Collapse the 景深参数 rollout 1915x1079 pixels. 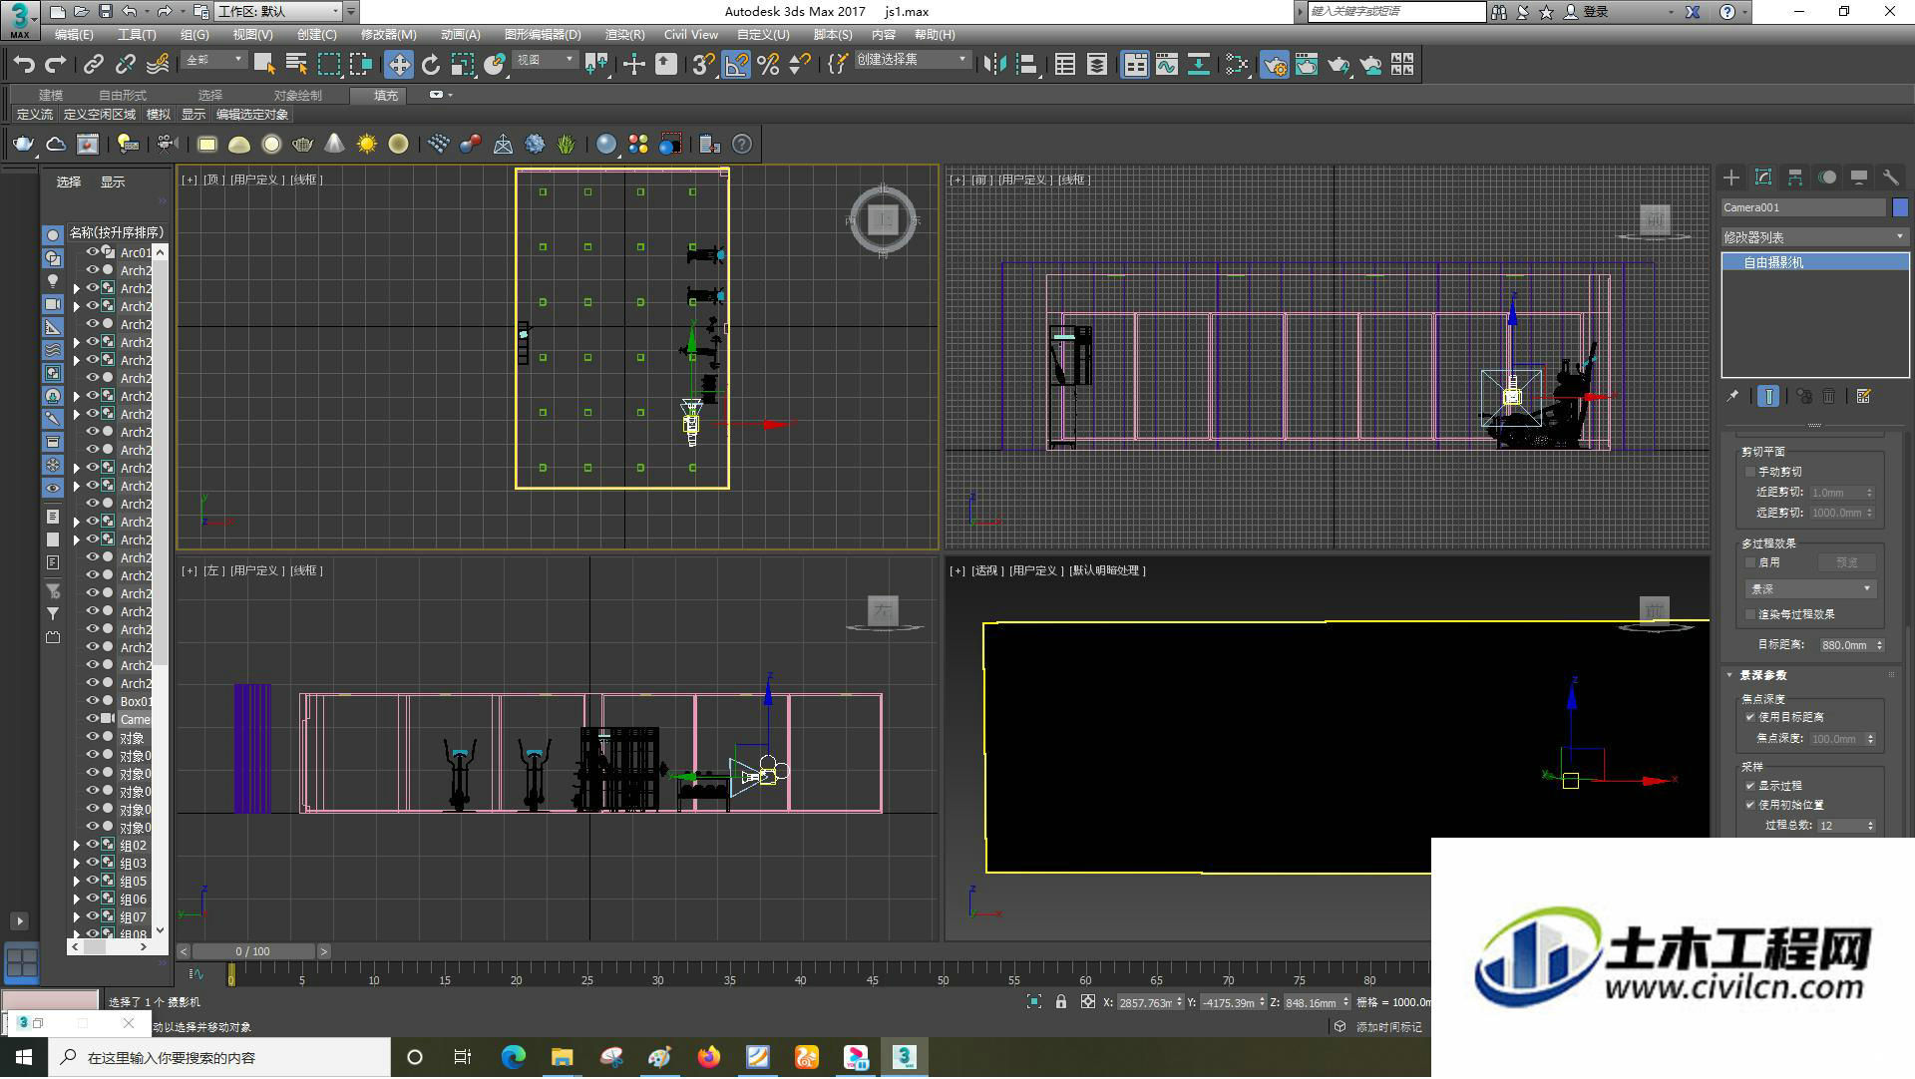click(x=1730, y=675)
